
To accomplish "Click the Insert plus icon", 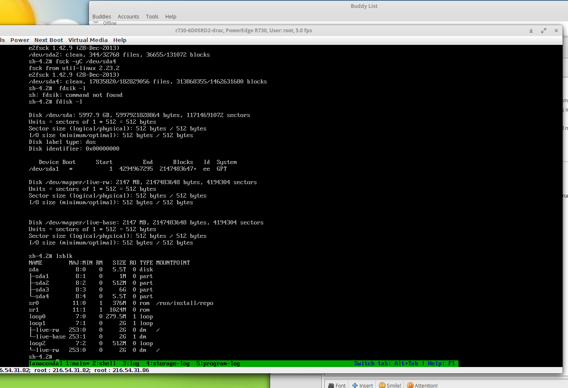I will [355, 385].
